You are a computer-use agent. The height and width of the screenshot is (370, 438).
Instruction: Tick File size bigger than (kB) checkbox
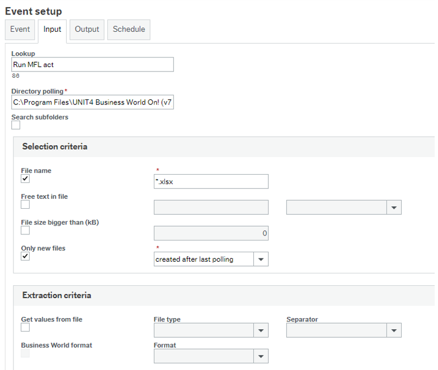pos(25,230)
